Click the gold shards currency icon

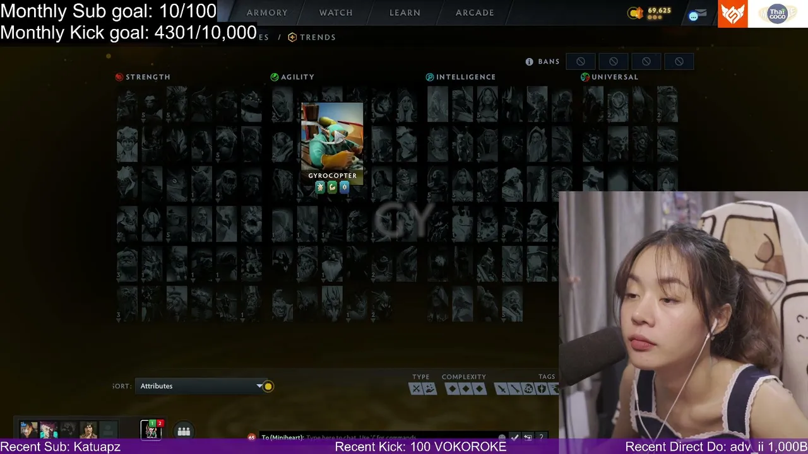(635, 13)
